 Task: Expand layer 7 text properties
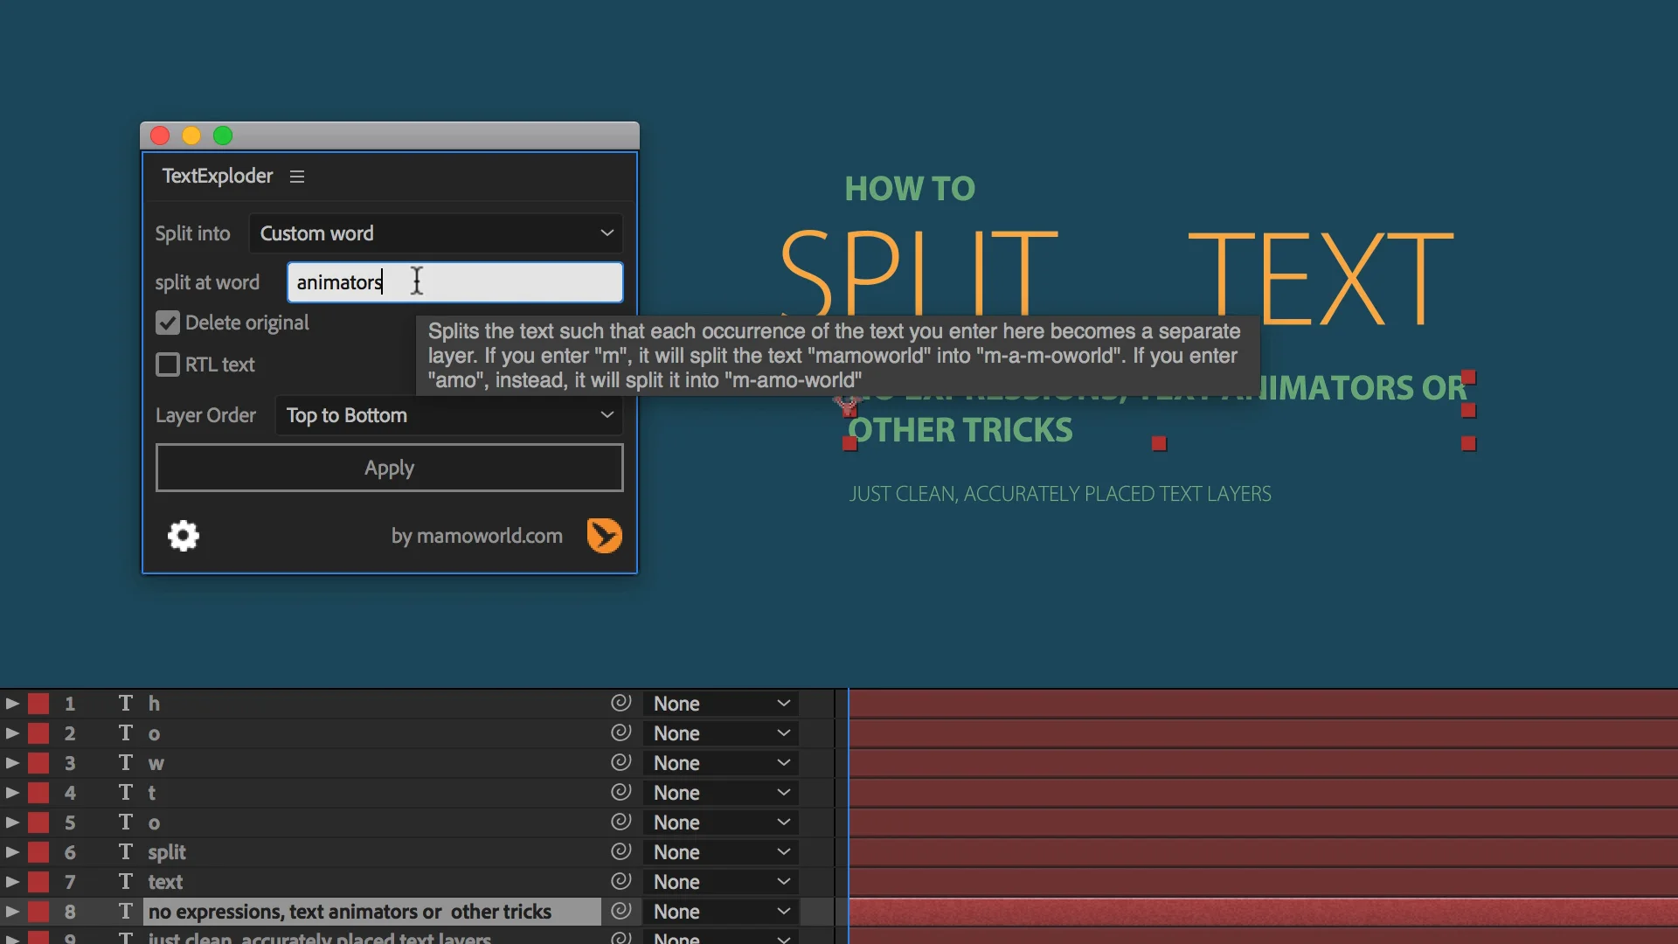tap(12, 881)
